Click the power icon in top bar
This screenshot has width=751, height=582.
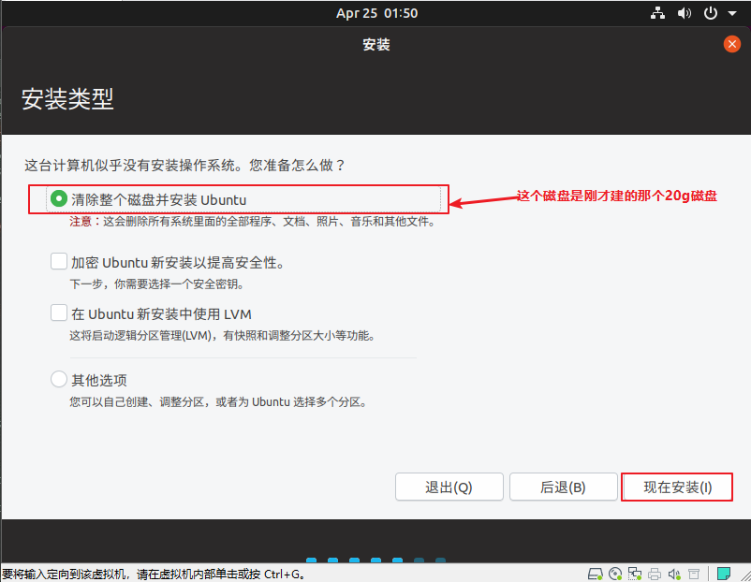[711, 13]
